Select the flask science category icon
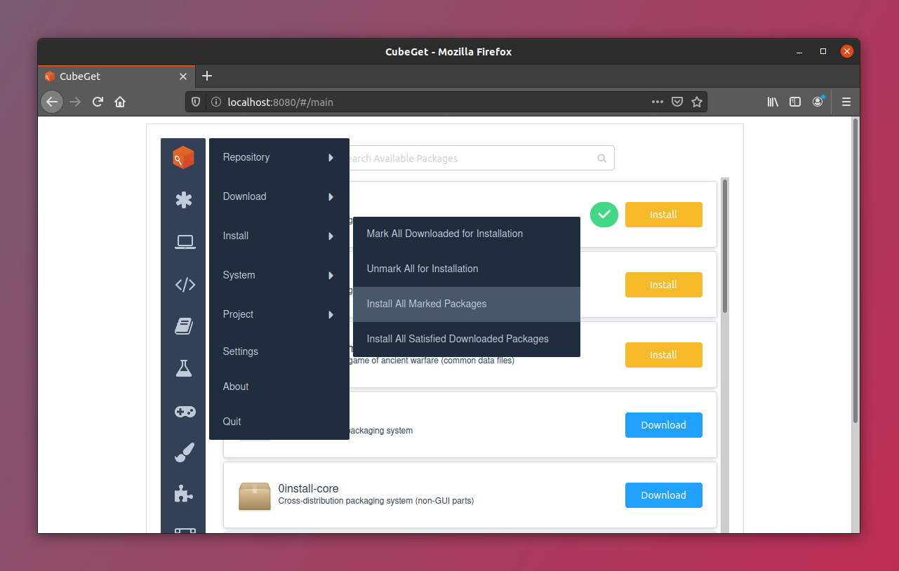Viewport: 899px width, 571px height. coord(184,368)
